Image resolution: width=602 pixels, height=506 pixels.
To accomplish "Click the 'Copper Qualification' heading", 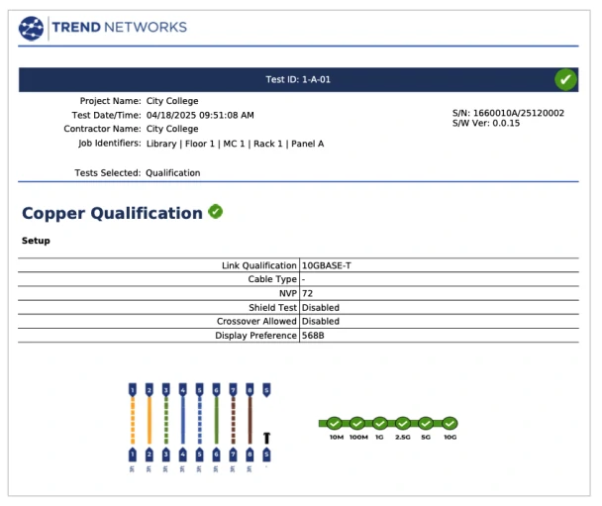I will [x=112, y=213].
